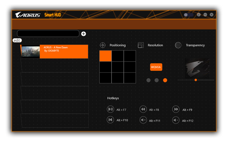Click skip-to-start icon for Alt + F10

pyautogui.click(x=111, y=120)
